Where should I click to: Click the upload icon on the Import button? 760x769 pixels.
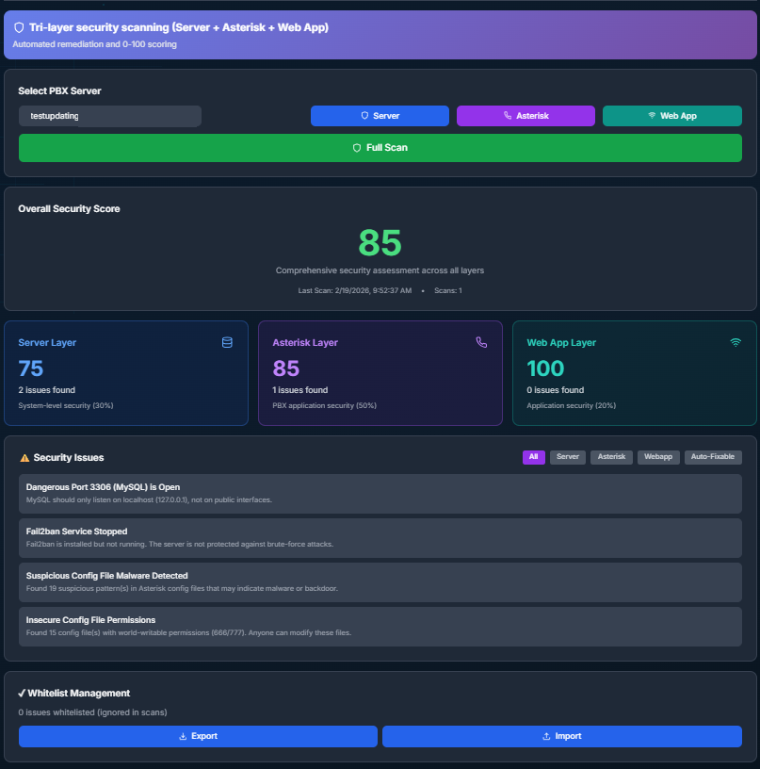click(546, 736)
